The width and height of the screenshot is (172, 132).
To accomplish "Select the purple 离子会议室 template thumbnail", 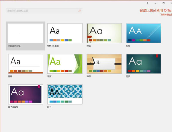I will click(x=26, y=94).
